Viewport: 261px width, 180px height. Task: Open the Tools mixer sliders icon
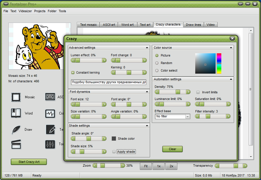pos(50,144)
